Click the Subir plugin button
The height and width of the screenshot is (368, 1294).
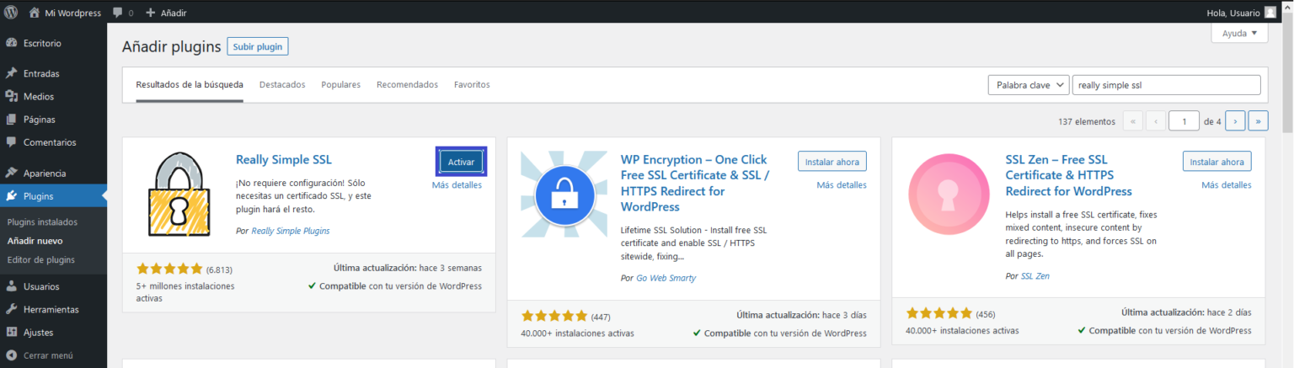258,46
